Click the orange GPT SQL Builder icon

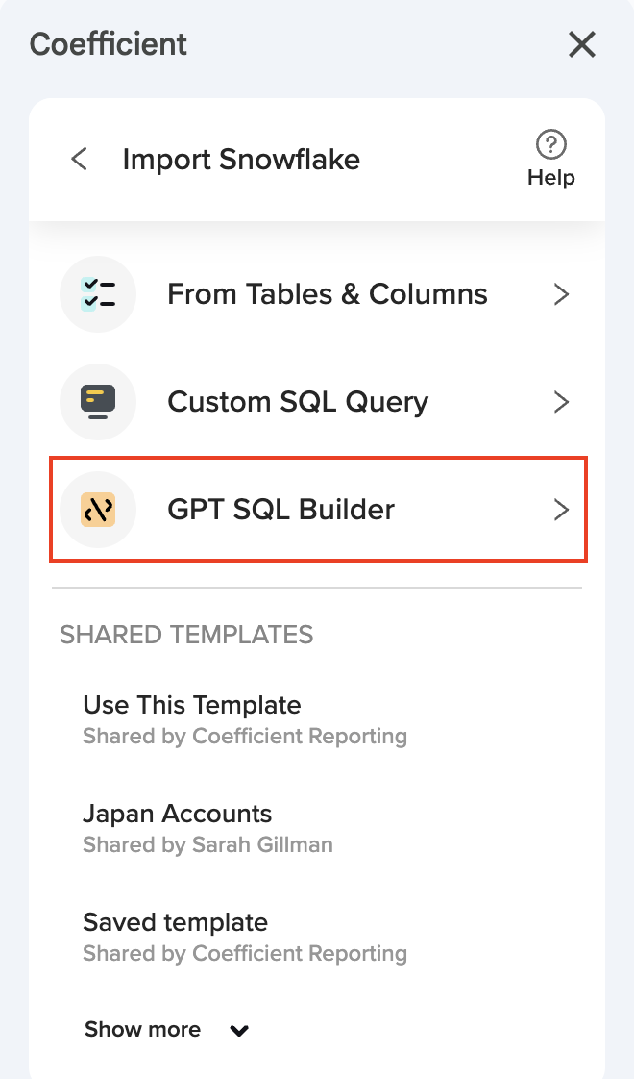(98, 509)
